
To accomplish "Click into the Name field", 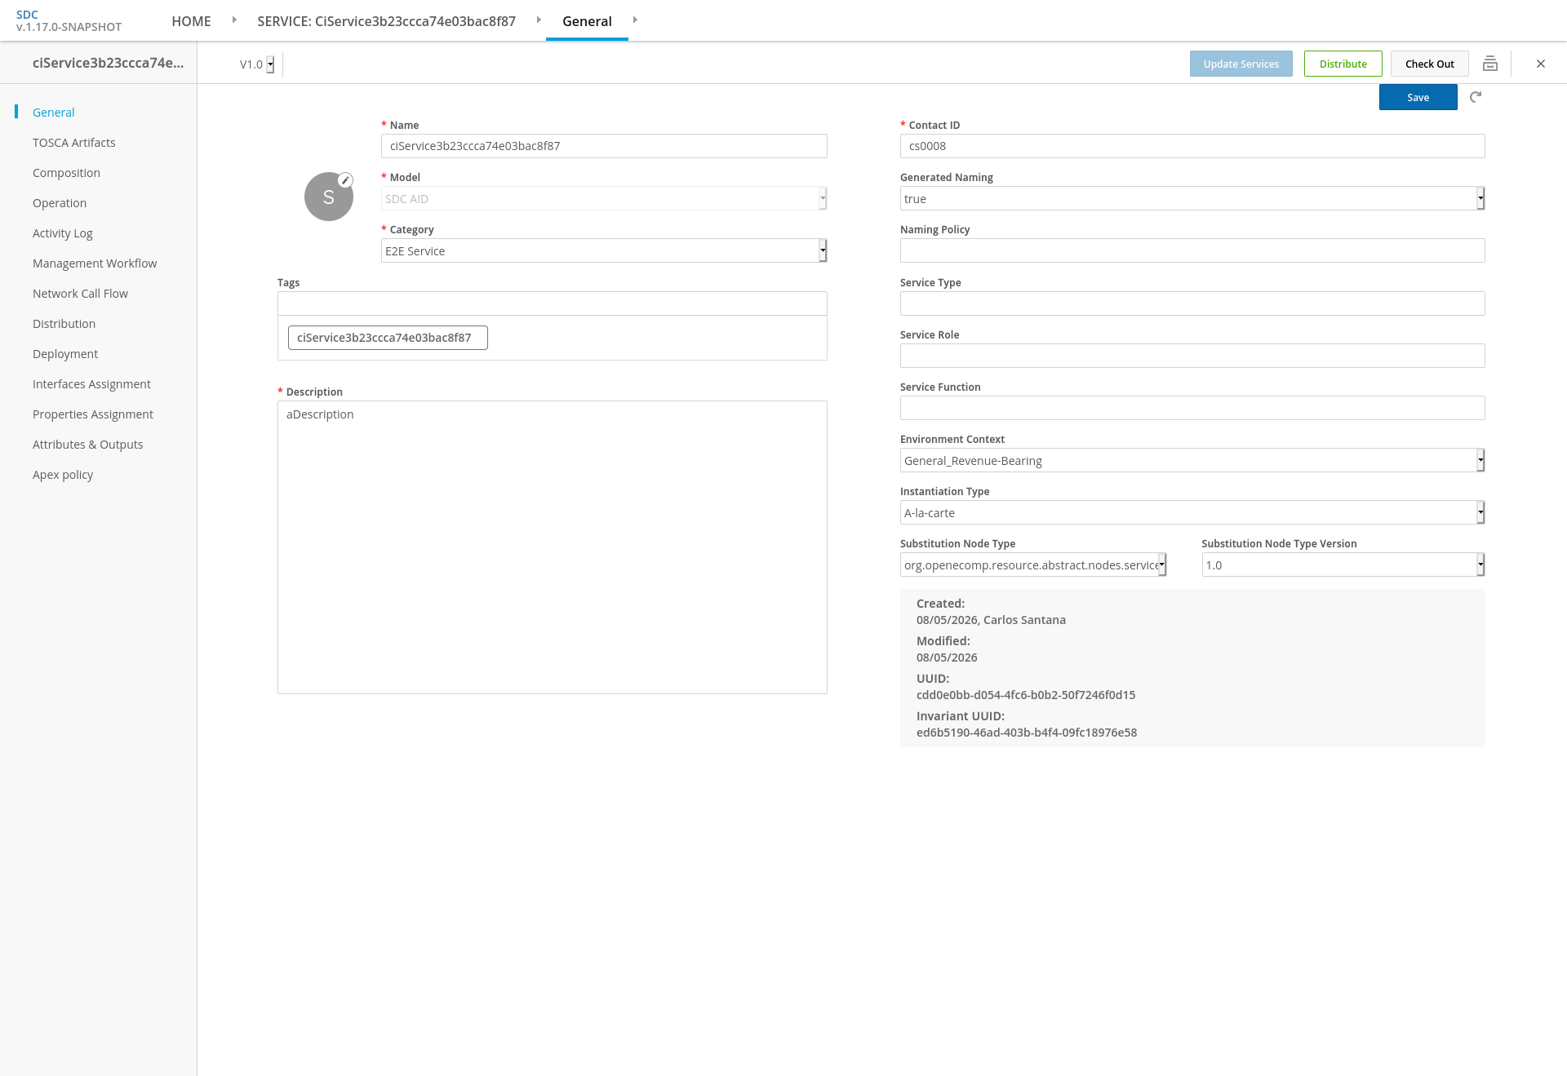I will pos(604,146).
